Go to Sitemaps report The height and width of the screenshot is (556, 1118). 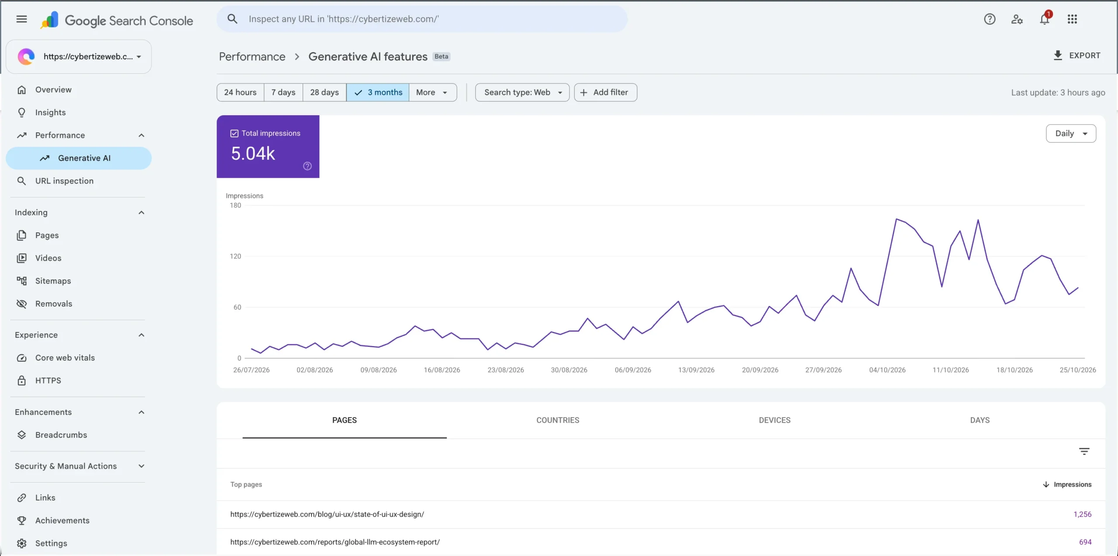79,281
